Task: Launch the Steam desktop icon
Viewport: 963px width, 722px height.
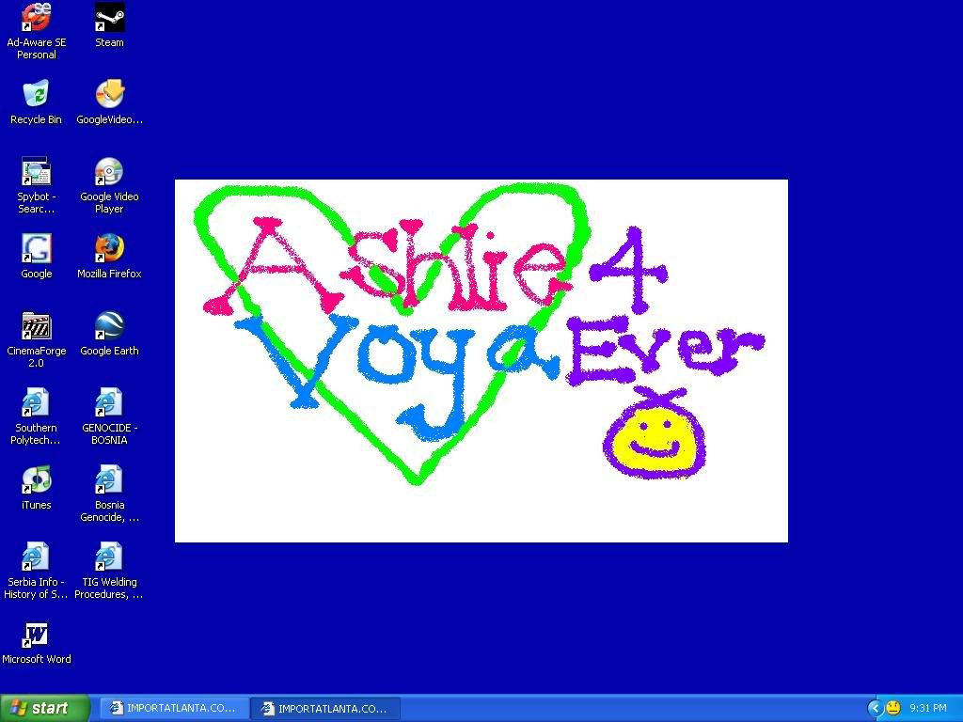Action: pyautogui.click(x=109, y=18)
